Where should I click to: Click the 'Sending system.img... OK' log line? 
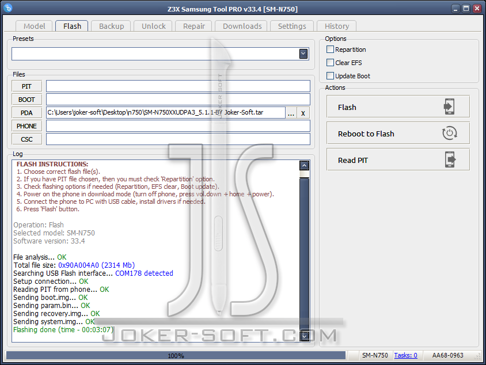click(54, 322)
